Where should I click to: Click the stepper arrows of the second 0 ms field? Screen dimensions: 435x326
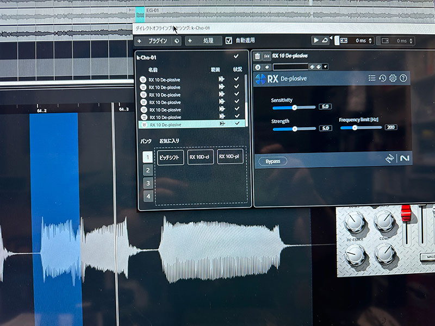[411, 41]
